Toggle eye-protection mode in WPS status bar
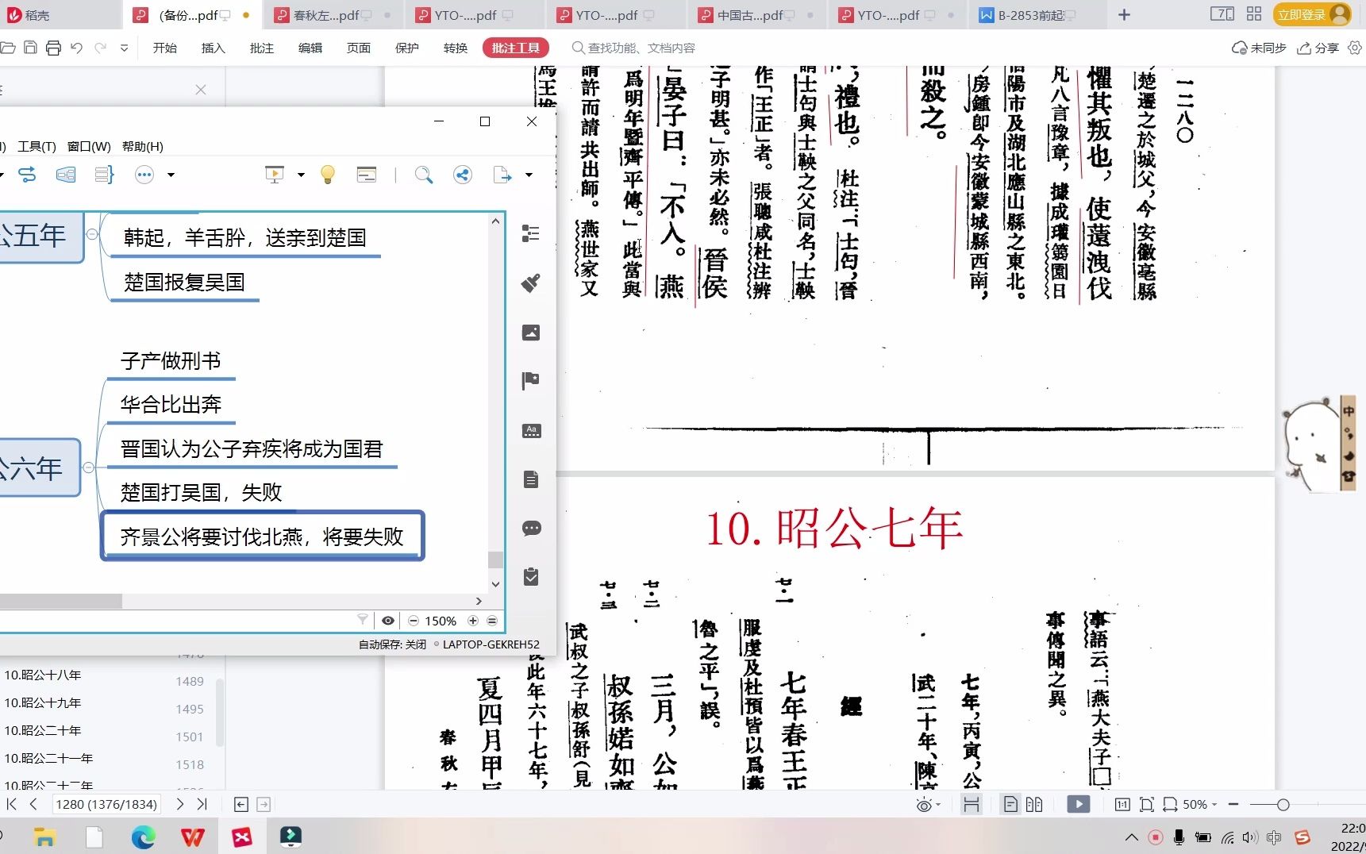Viewport: 1366px width, 854px height. tap(924, 805)
